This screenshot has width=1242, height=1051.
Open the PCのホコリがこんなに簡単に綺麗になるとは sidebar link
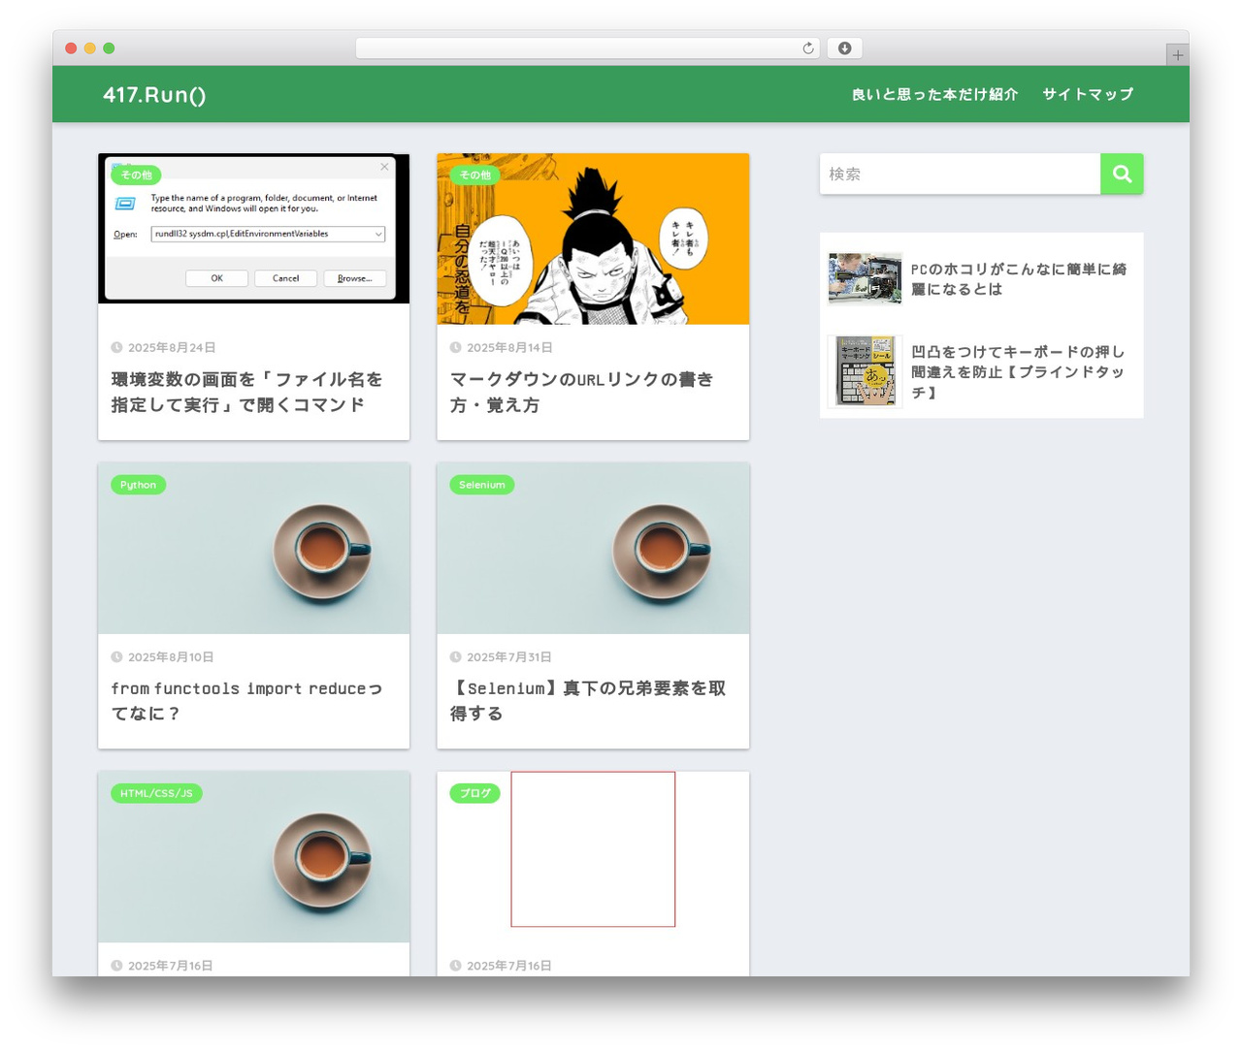1019,279
